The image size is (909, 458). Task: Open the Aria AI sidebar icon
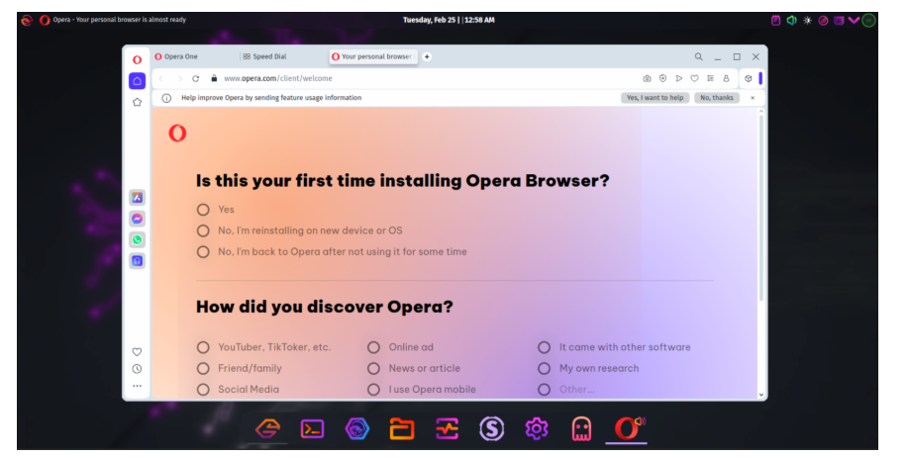(137, 197)
